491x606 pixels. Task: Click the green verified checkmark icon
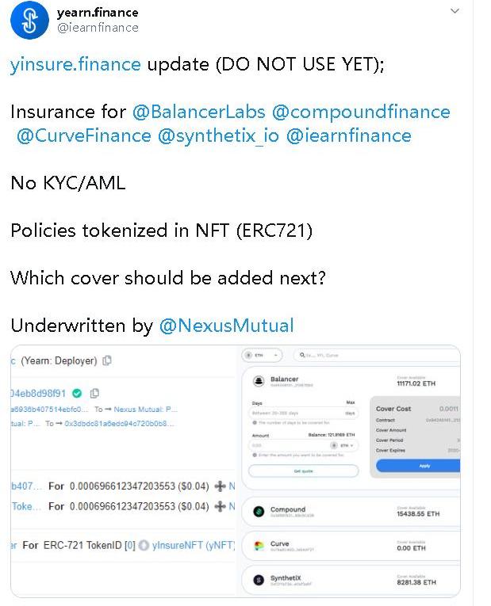(x=77, y=393)
